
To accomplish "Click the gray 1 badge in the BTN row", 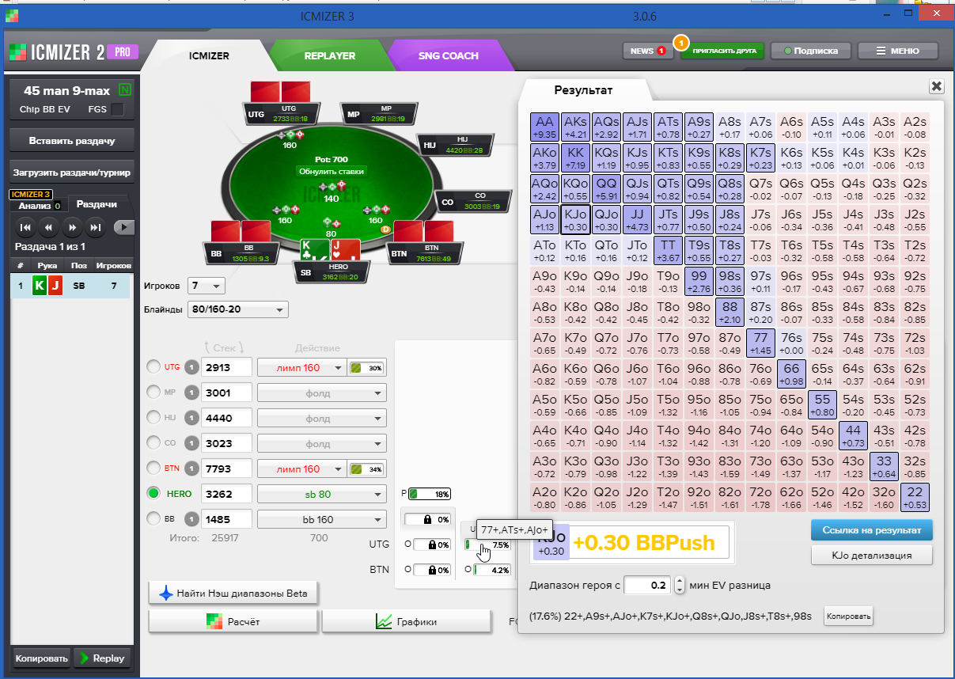I will (x=191, y=468).
